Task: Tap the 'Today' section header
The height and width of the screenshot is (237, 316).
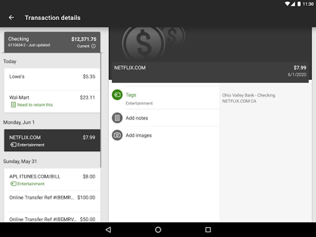Action: (10, 61)
